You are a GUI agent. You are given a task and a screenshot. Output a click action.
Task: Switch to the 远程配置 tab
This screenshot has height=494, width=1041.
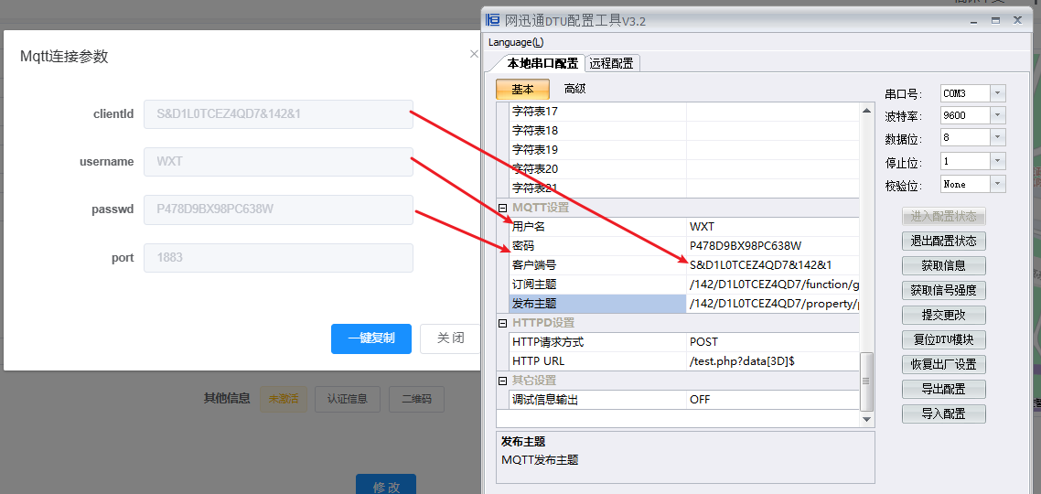(613, 63)
